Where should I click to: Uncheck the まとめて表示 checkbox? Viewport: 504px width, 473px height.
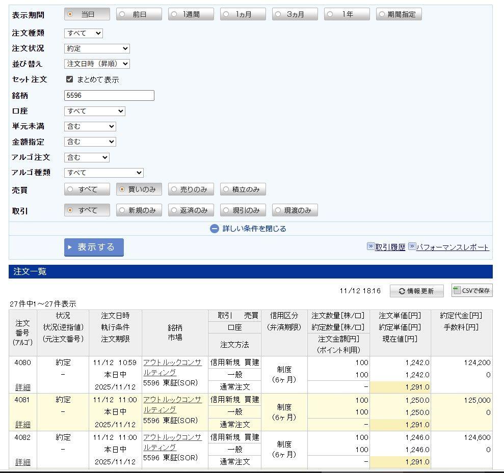[69, 79]
